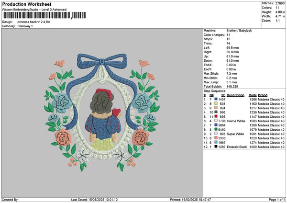Click the embroidered princess design preview
287x203 pixels.
[x=102, y=113]
